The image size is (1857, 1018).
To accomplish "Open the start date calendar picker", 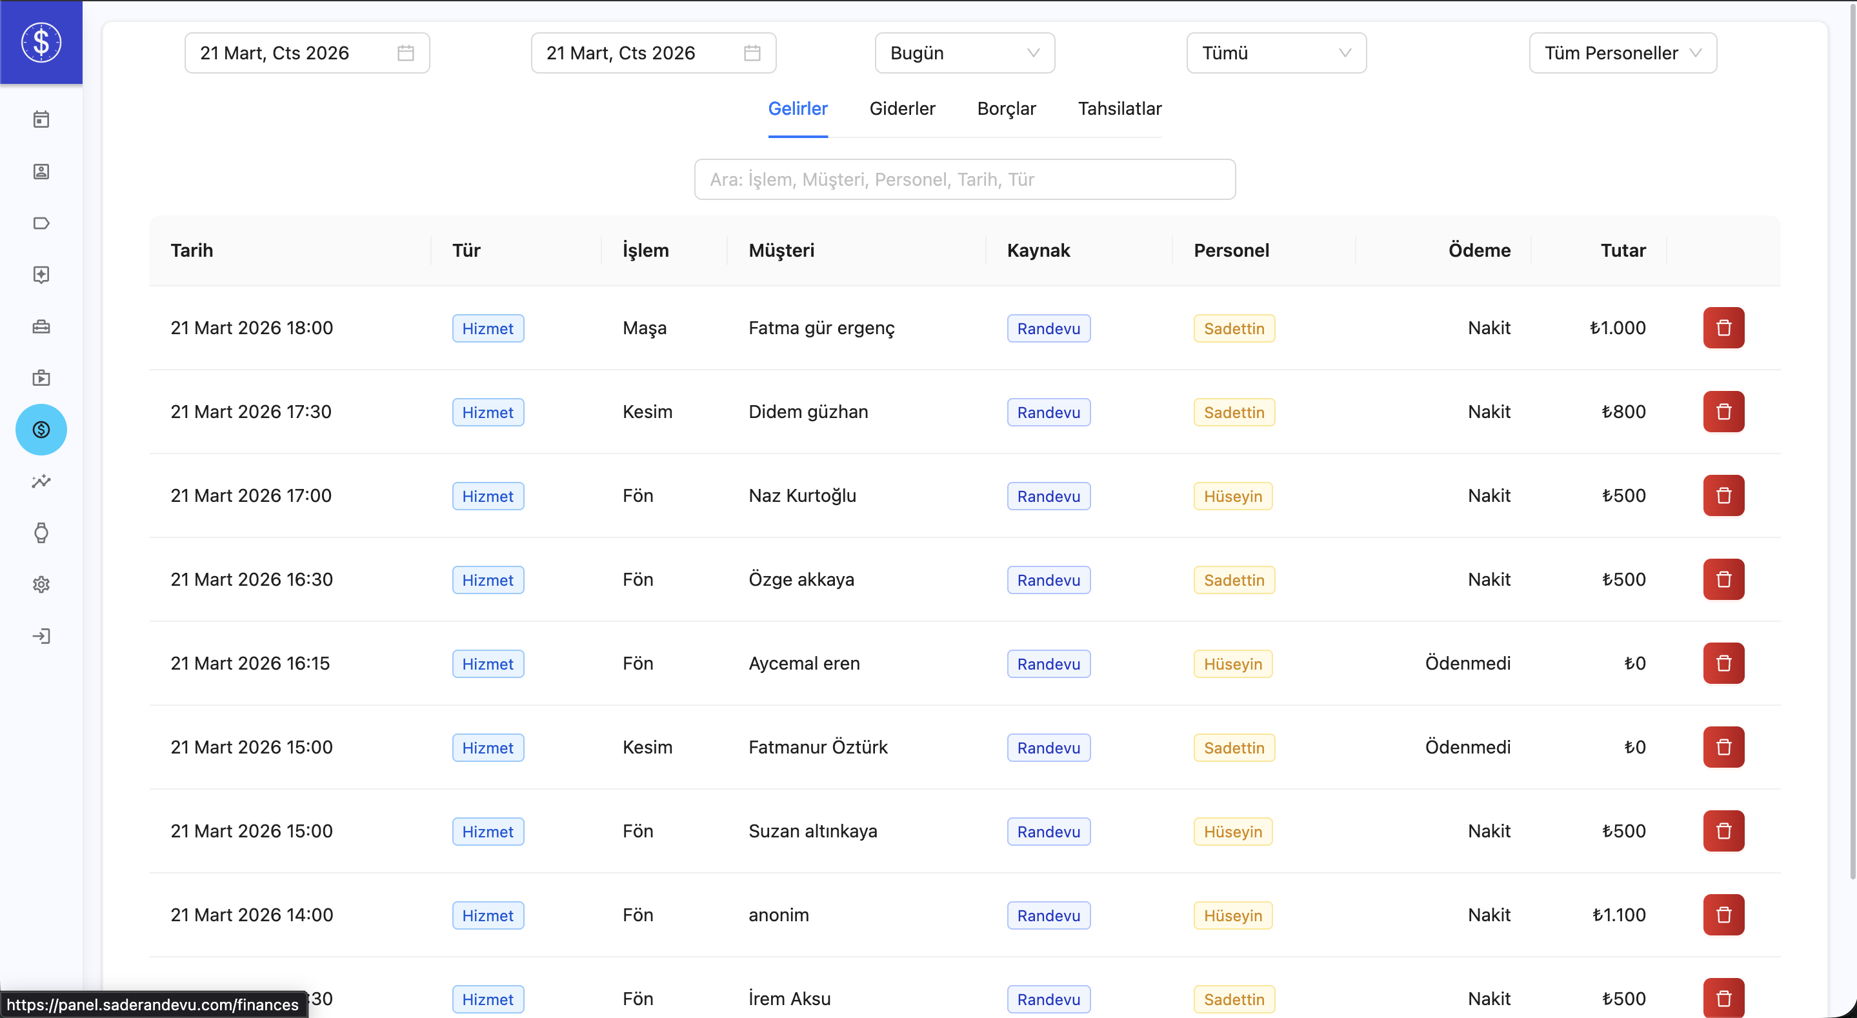I will pos(307,54).
